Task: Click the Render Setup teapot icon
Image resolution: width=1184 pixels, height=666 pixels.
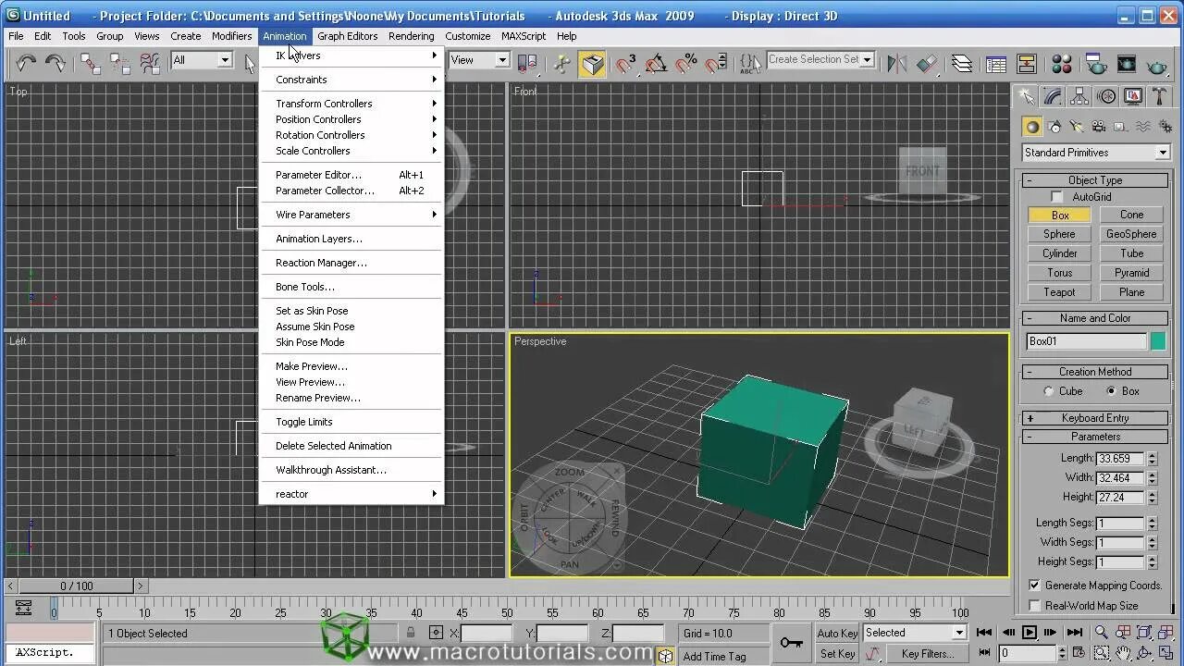Action: (1096, 63)
